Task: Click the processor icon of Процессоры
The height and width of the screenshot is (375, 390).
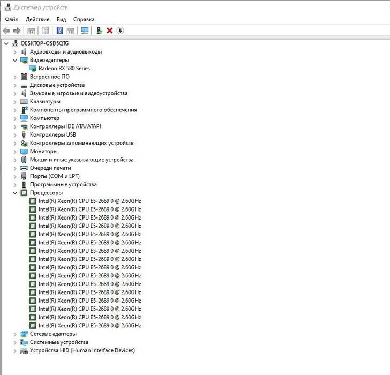Action: tap(24, 193)
